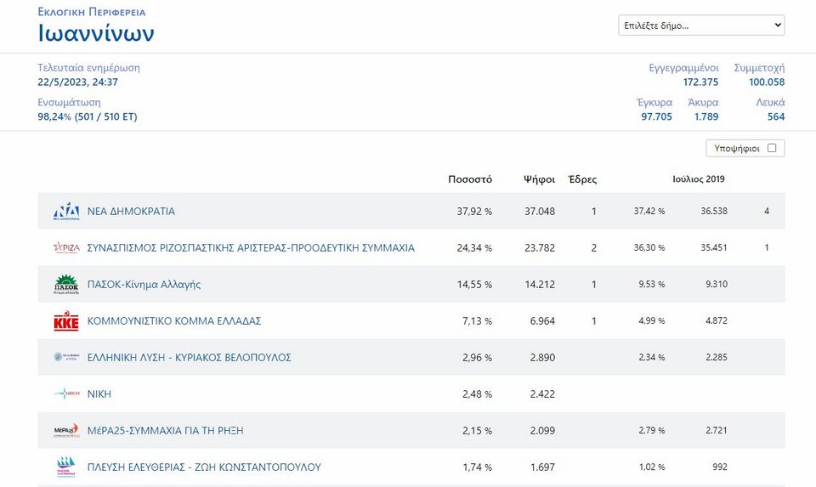Click the ΝΙΚΗ party logo
The width and height of the screenshot is (816, 487).
(66, 394)
